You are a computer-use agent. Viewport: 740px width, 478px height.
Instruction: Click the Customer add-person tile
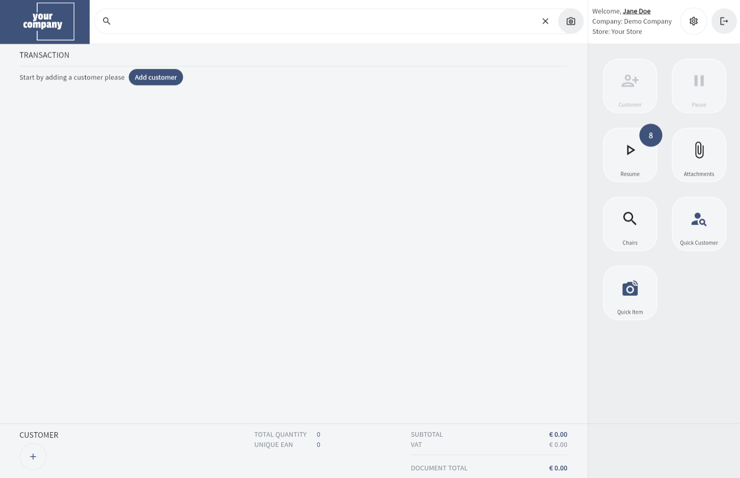(629, 86)
